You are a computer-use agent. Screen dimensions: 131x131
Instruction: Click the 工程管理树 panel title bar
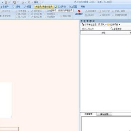click(x=105, y=21)
